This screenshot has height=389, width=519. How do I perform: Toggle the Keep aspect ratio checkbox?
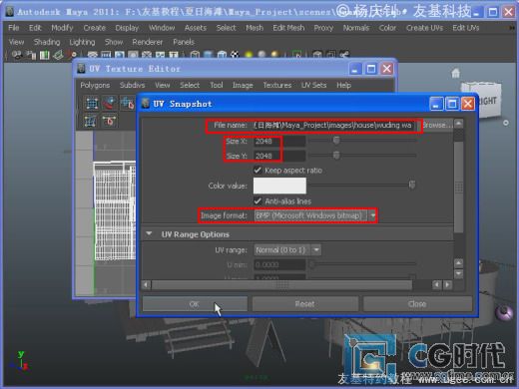[258, 171]
